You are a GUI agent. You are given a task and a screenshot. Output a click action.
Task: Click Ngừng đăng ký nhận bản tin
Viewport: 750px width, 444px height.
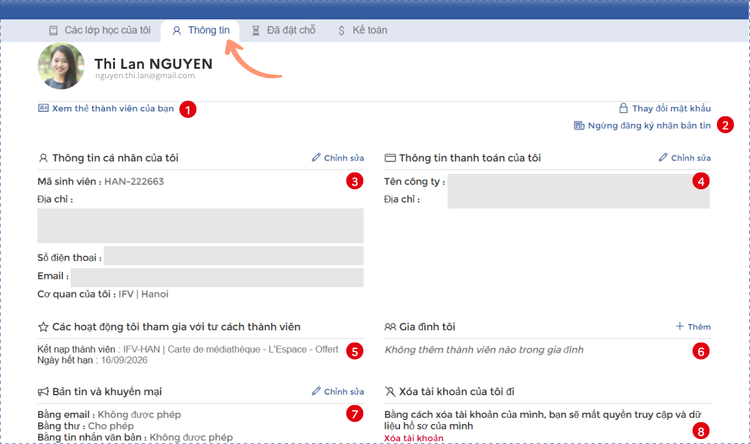point(649,126)
